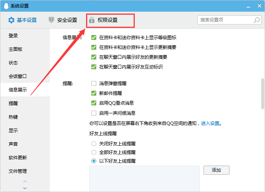Toggle 启用QQ看点消息 checkbox
Screen dimensions: 265x192
click(94, 103)
